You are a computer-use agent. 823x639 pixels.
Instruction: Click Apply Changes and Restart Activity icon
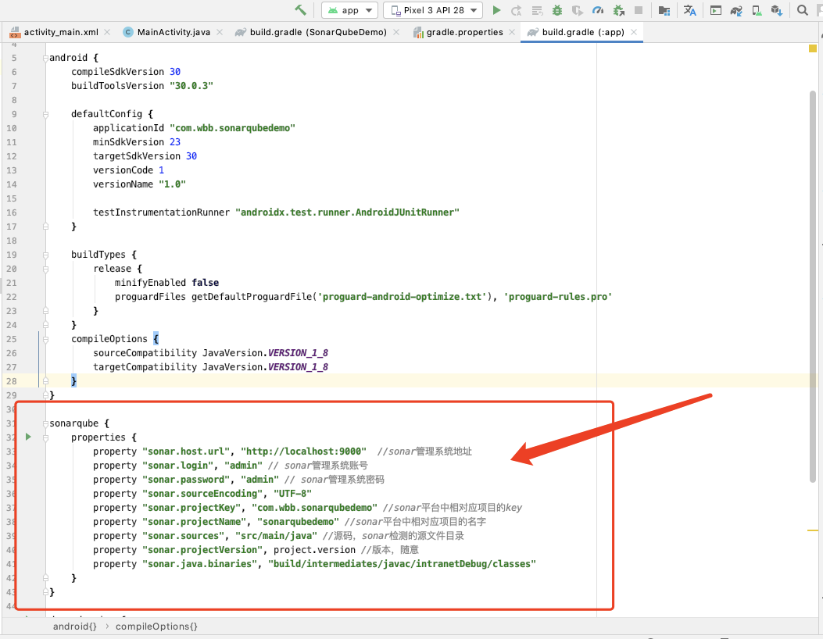click(517, 10)
